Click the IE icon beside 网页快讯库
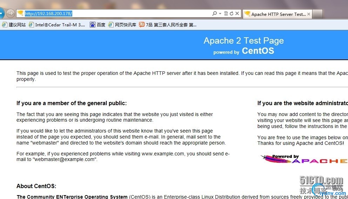 coord(111,25)
